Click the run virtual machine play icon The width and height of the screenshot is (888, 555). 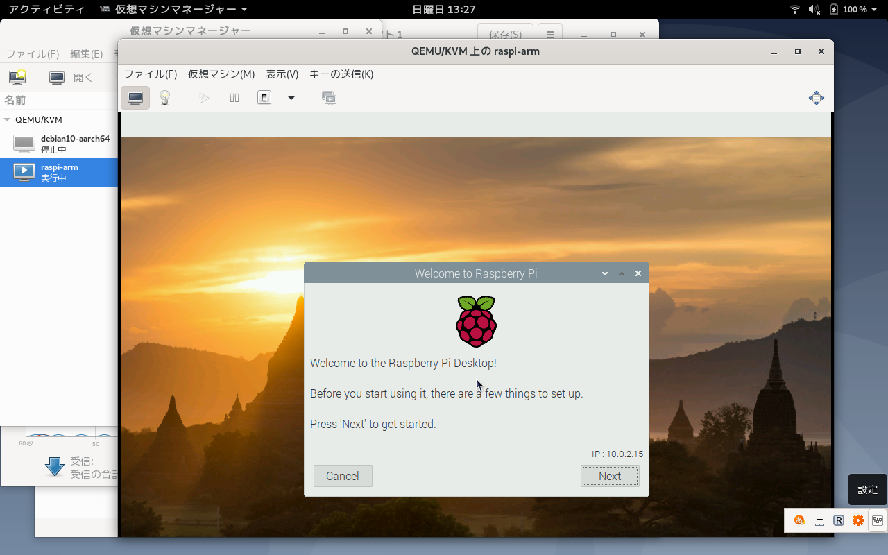[x=204, y=98]
